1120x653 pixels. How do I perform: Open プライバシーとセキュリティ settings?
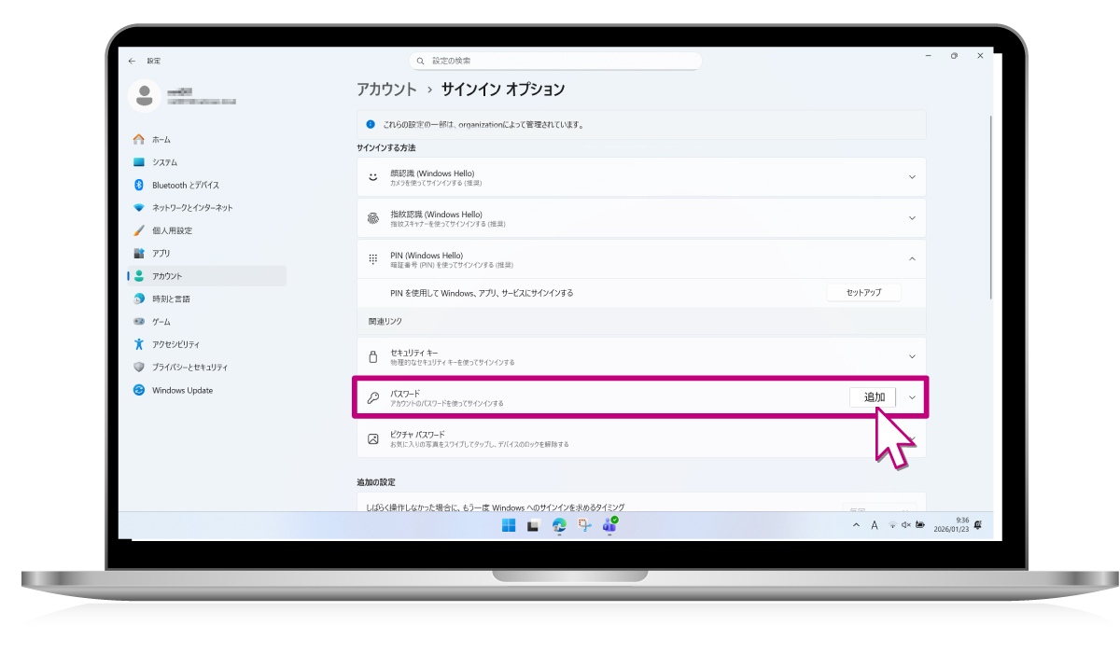(x=189, y=368)
